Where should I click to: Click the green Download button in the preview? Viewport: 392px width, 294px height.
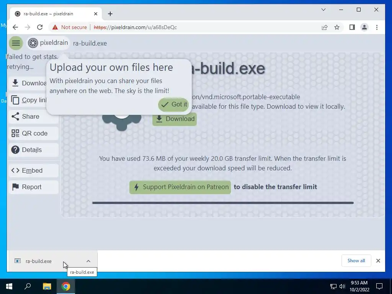[175, 119]
